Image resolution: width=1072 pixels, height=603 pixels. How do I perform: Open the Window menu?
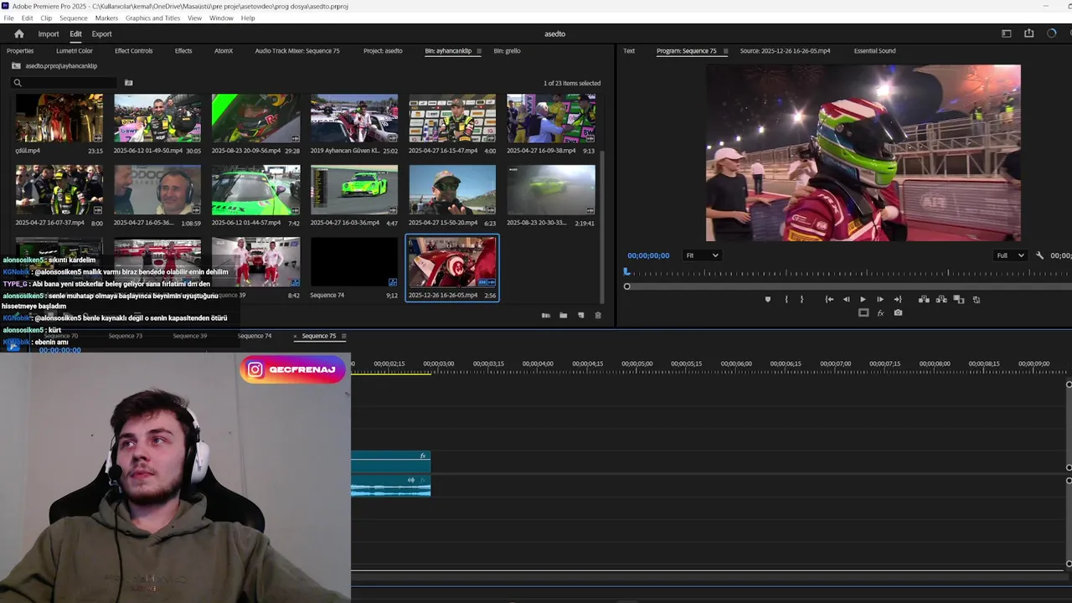pos(221,18)
